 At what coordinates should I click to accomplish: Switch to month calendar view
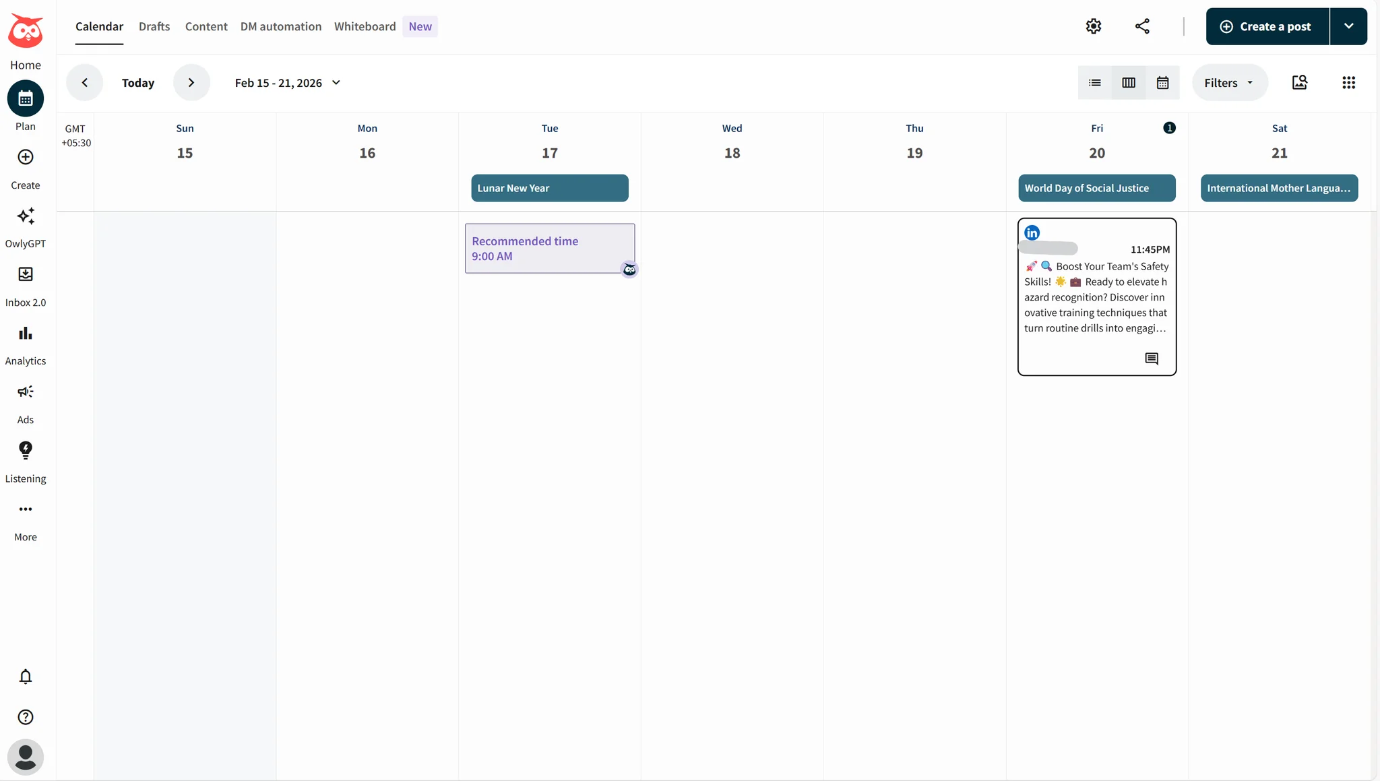[x=1163, y=82]
